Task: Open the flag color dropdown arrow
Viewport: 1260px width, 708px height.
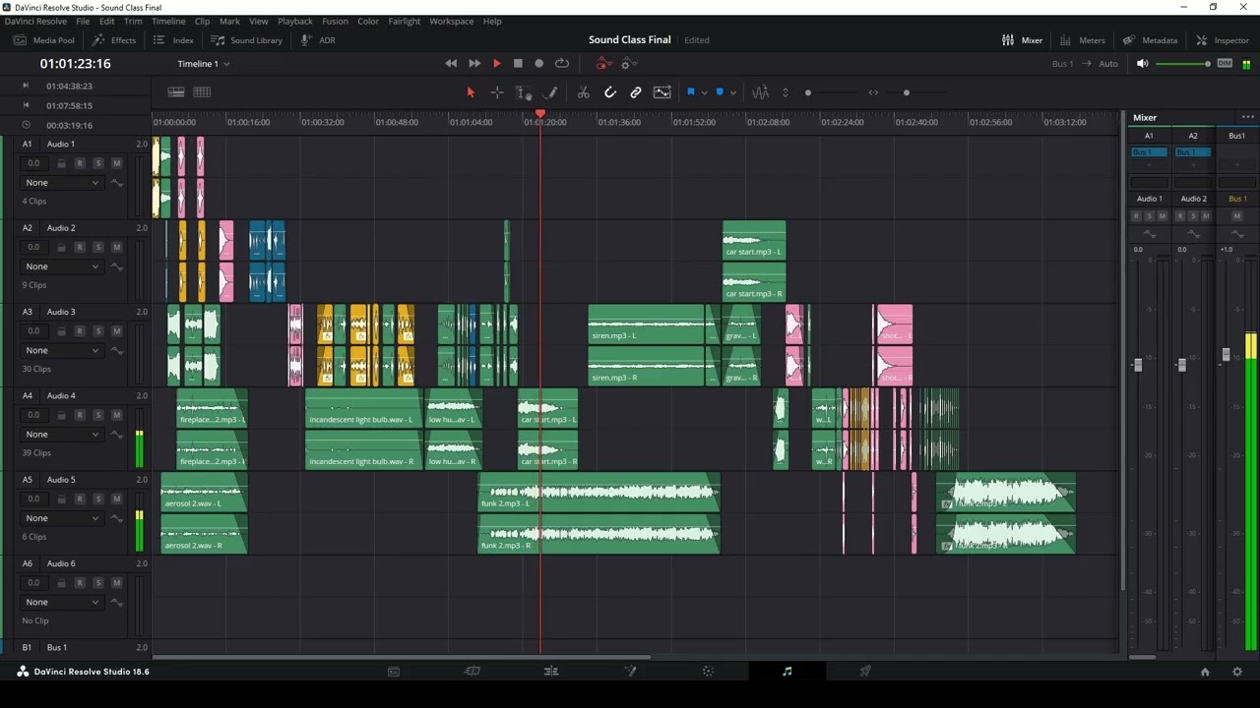Action: [x=704, y=93]
